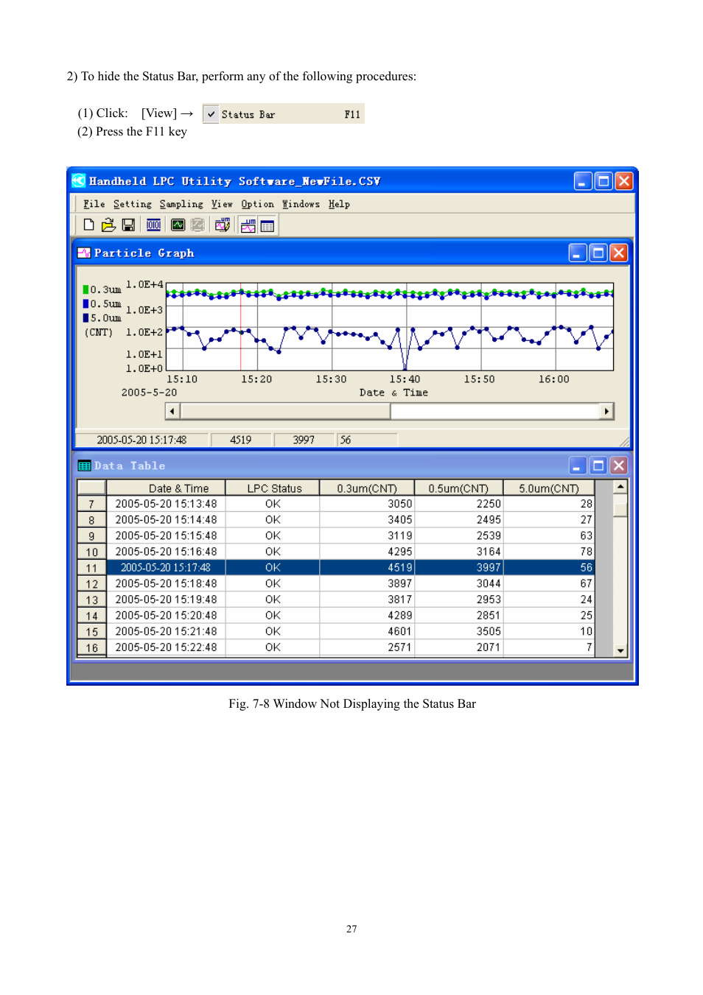The height and width of the screenshot is (995, 703).
Task: Click the Date & Time column header
Action: [166, 488]
